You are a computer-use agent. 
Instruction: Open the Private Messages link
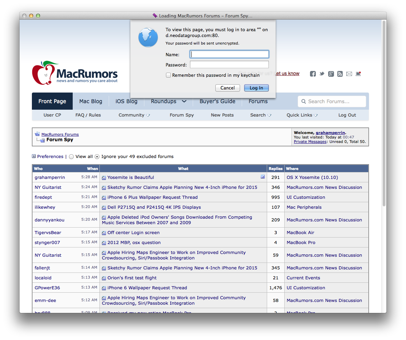point(310,142)
